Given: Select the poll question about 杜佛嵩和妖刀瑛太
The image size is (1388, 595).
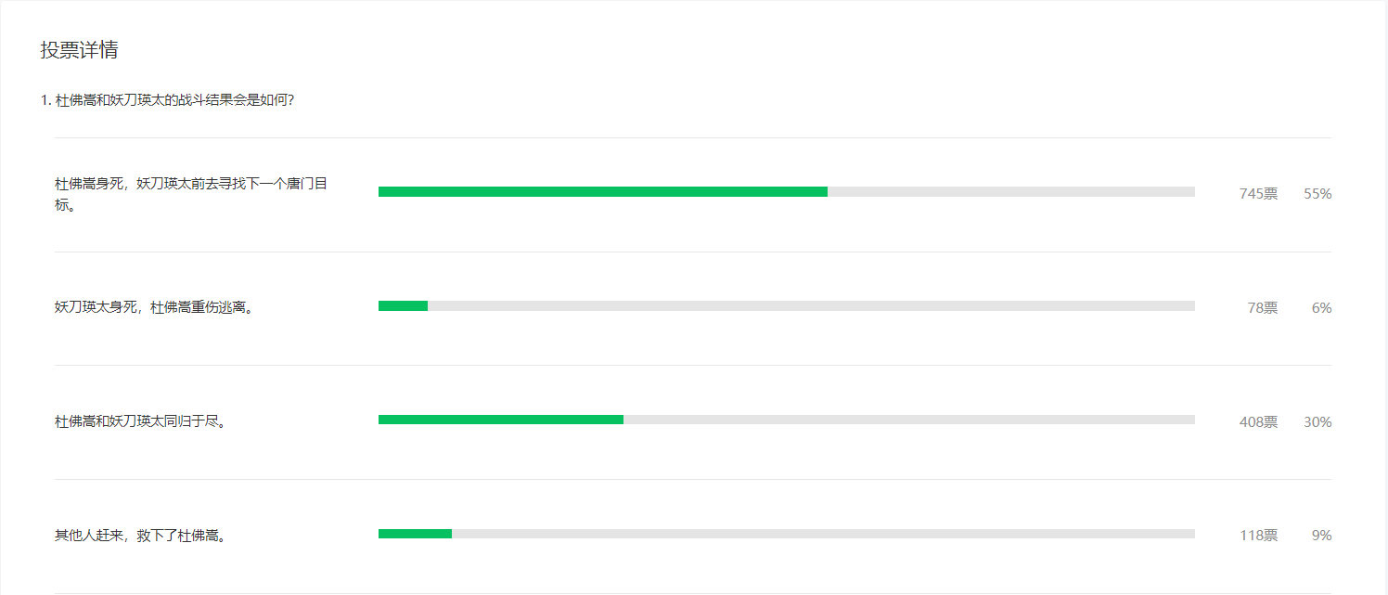Looking at the screenshot, I should (x=168, y=99).
